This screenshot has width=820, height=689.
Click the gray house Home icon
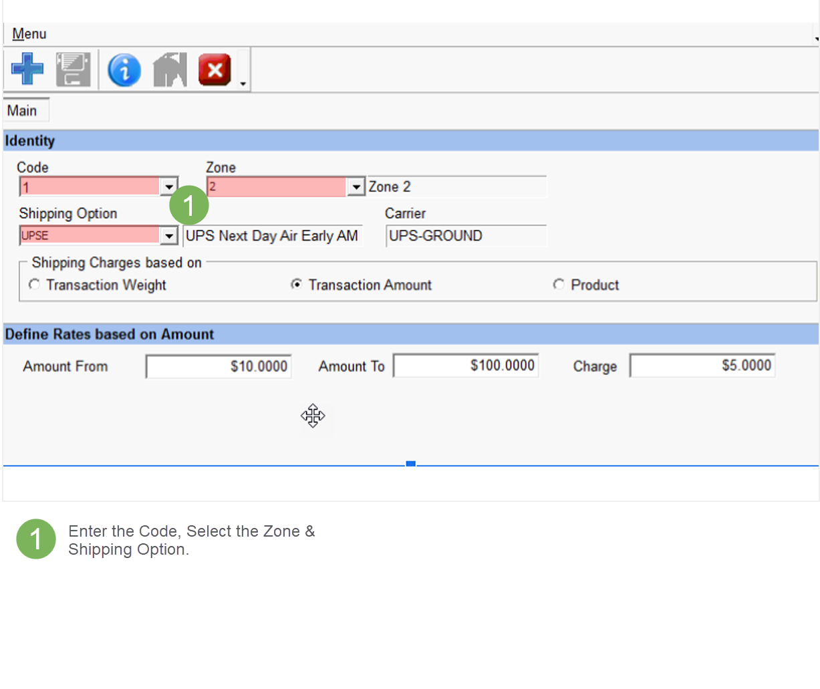click(x=170, y=70)
